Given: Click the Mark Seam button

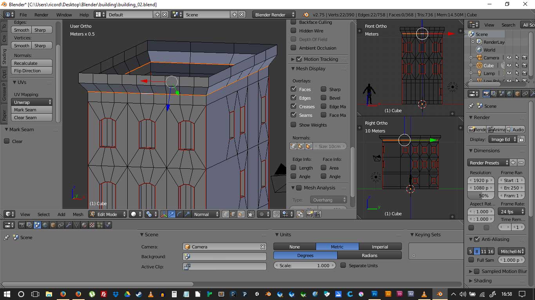Looking at the screenshot, I should 33,110.
